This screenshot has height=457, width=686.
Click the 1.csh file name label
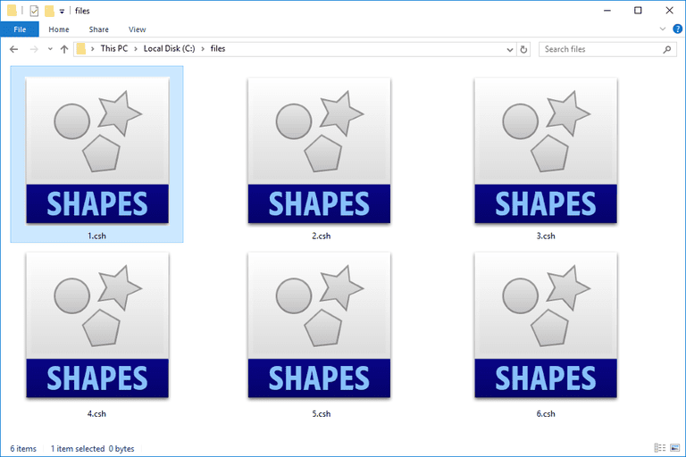point(96,237)
